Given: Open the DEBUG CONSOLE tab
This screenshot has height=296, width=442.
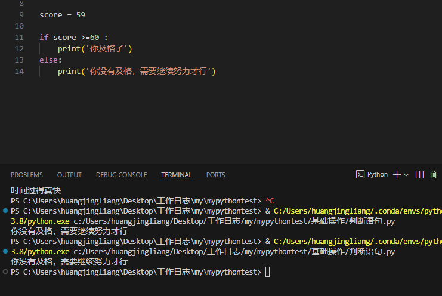Looking at the screenshot, I should point(122,175).
